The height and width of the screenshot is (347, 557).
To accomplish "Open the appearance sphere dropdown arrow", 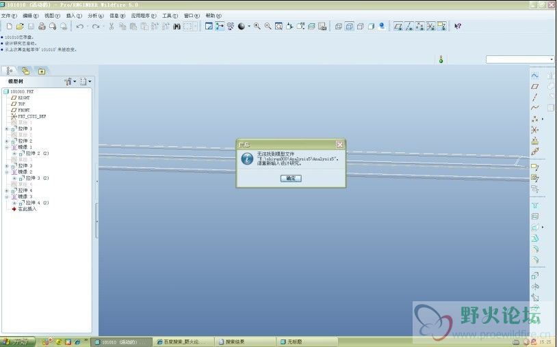I will pos(248,26).
